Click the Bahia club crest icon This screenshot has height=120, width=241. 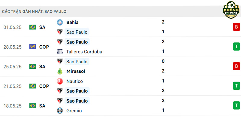(x=60, y=22)
